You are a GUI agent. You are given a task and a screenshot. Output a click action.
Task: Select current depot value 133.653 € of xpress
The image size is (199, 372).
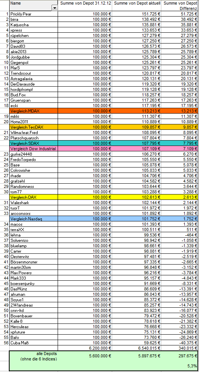click(137, 30)
